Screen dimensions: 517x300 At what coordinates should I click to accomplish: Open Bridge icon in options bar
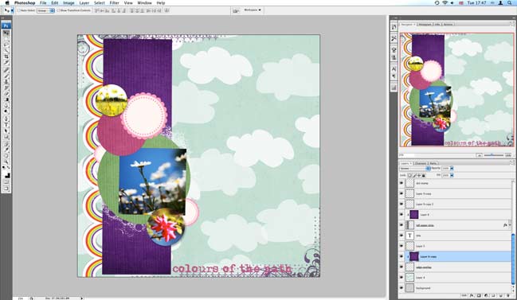tap(236, 10)
